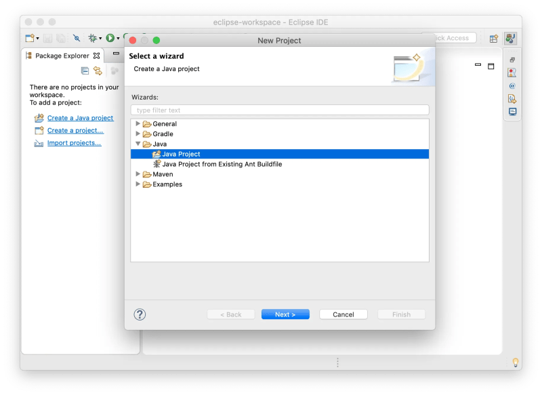Viewport: 542px width, 395px height.
Task: Cancel the New Project dialog
Action: [x=343, y=314]
